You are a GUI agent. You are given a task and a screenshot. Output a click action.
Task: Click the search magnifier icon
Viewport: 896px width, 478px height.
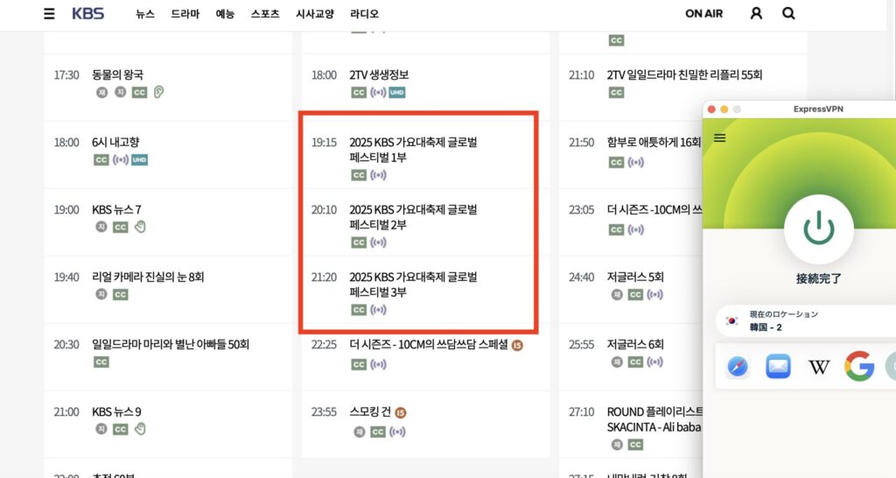pyautogui.click(x=788, y=13)
